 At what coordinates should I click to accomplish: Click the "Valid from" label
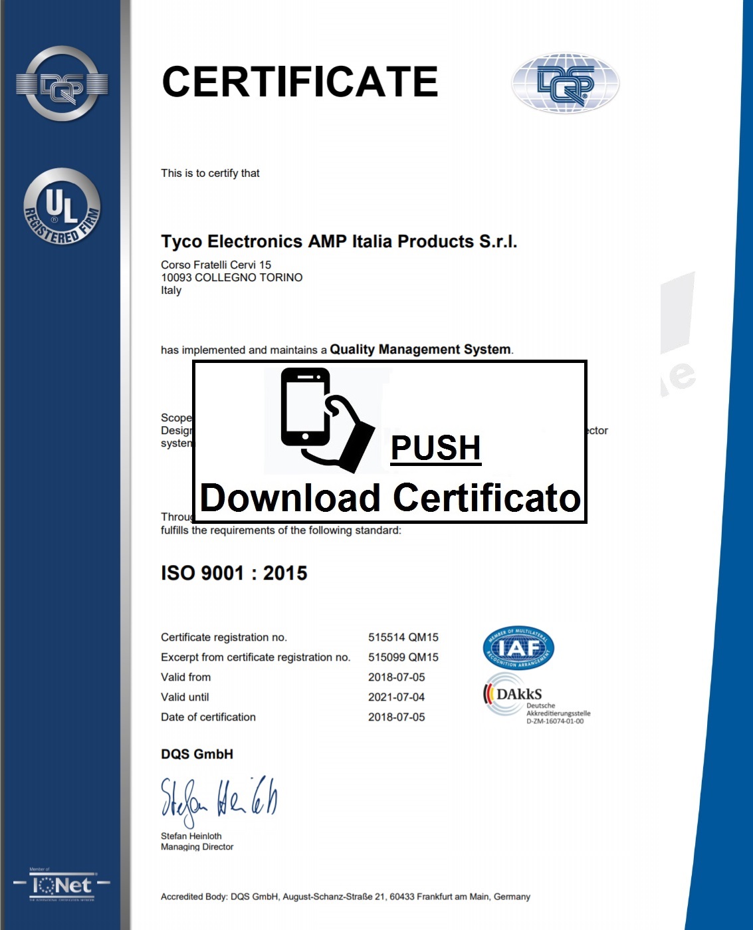click(x=185, y=677)
